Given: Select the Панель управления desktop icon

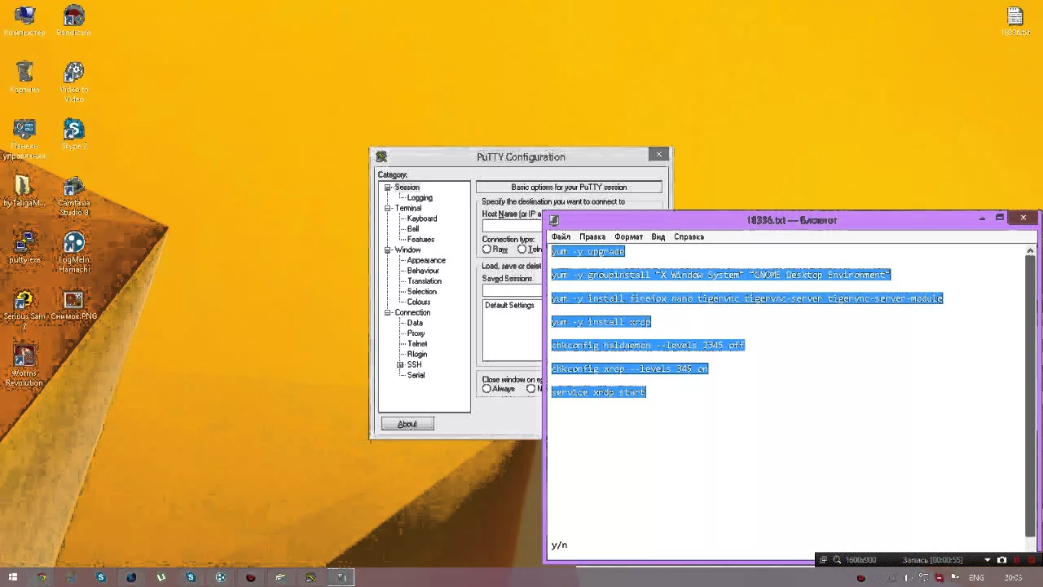Looking at the screenshot, I should click(24, 139).
